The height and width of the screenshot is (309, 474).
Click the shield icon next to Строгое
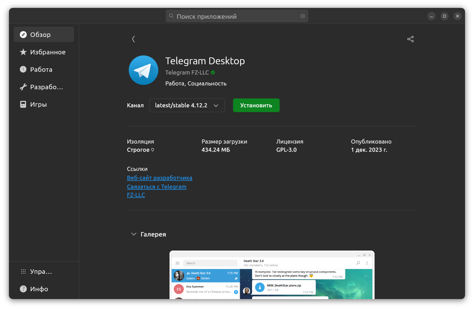(153, 150)
